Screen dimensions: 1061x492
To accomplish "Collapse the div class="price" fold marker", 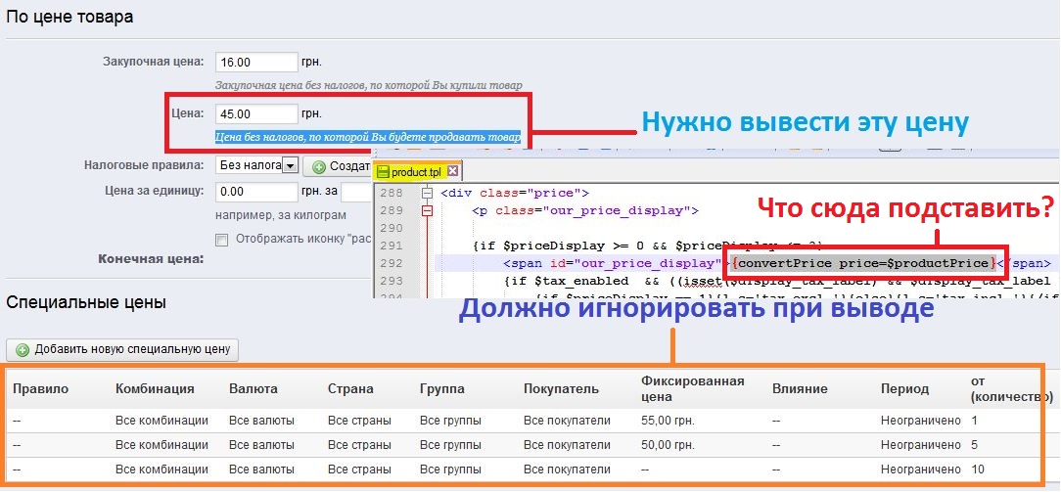I will (427, 193).
